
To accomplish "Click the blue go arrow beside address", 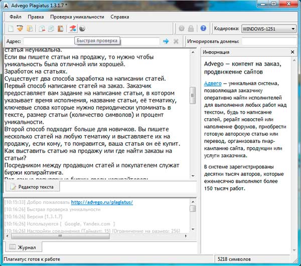I will click(x=166, y=41).
